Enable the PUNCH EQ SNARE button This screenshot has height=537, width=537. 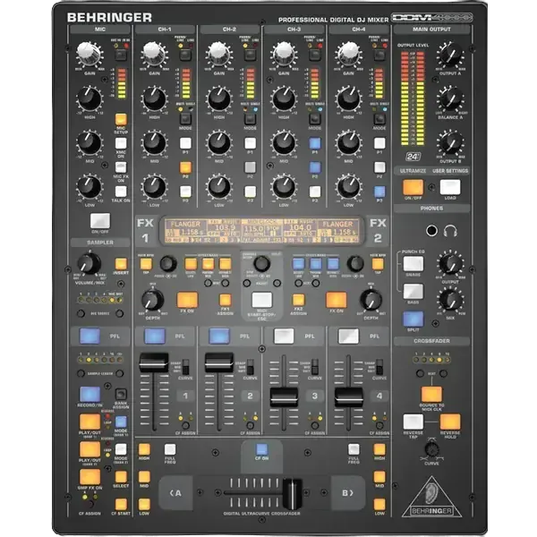tap(413, 264)
